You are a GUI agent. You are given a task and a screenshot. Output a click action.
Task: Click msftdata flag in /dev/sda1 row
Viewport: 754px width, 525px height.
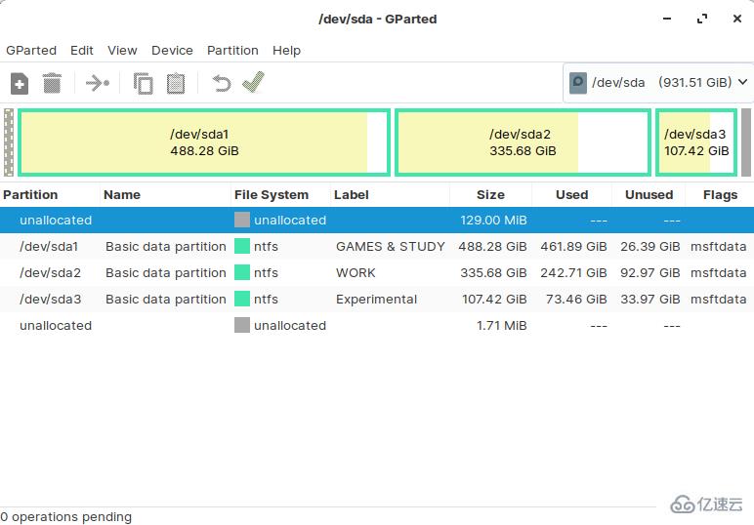click(719, 247)
